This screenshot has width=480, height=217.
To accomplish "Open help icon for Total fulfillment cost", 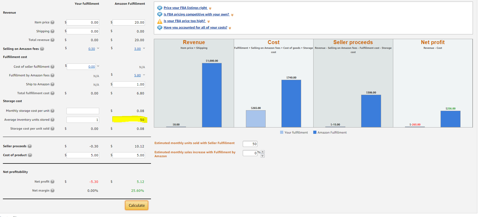I will click(52, 93).
